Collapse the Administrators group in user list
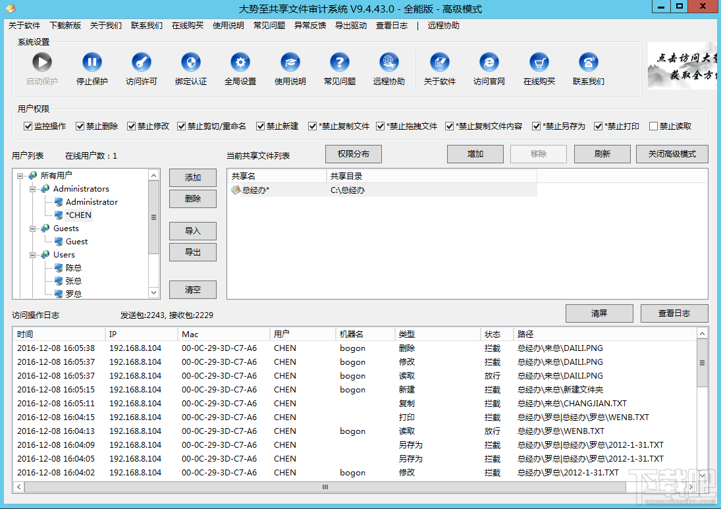 [32, 188]
